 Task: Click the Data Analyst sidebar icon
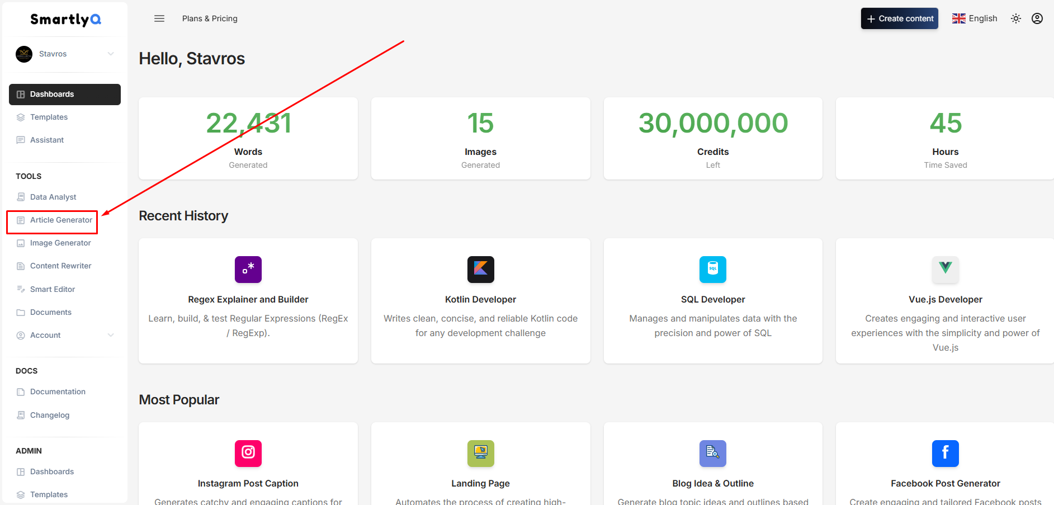pos(21,197)
